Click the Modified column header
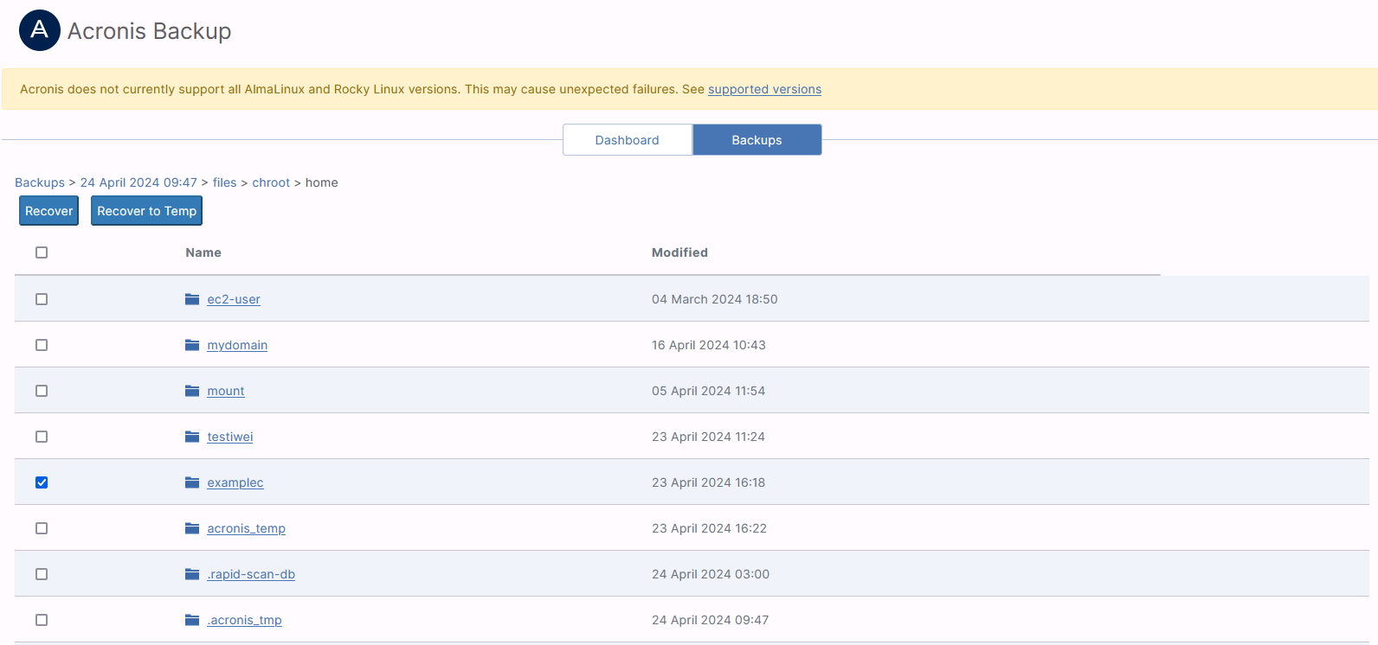1378x645 pixels. click(679, 252)
